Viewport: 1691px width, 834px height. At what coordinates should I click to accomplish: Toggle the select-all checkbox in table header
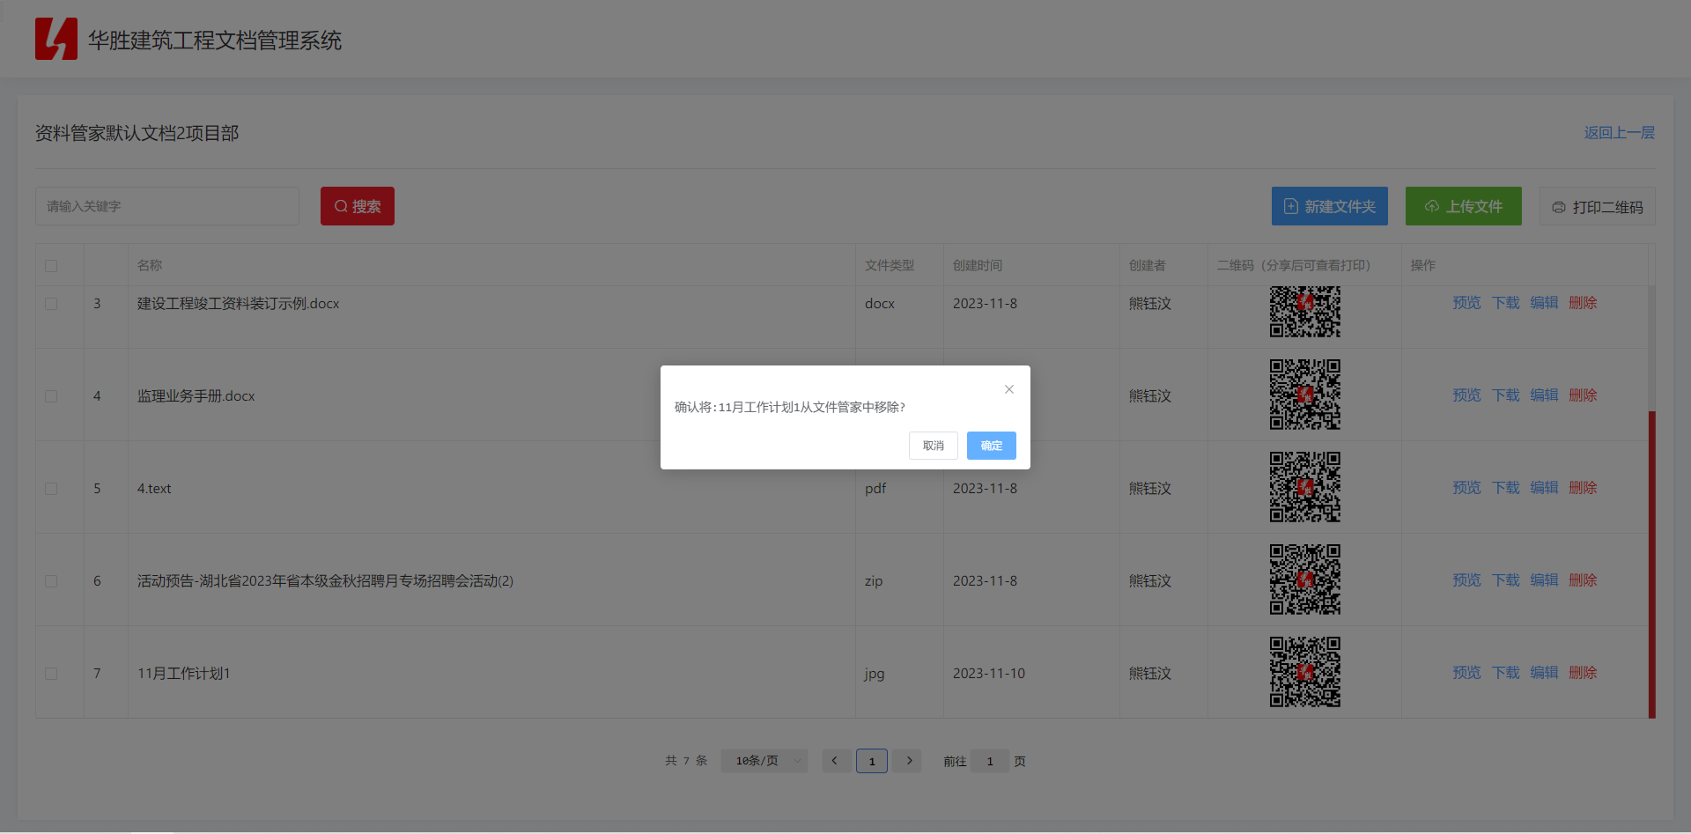(51, 266)
